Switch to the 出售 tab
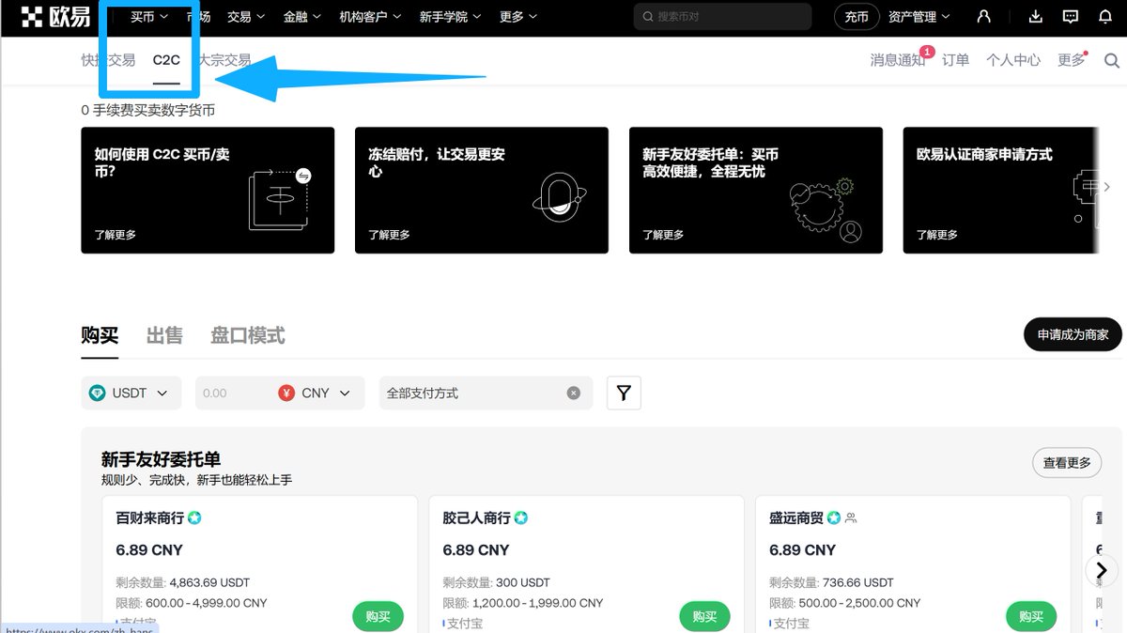 [x=164, y=335]
